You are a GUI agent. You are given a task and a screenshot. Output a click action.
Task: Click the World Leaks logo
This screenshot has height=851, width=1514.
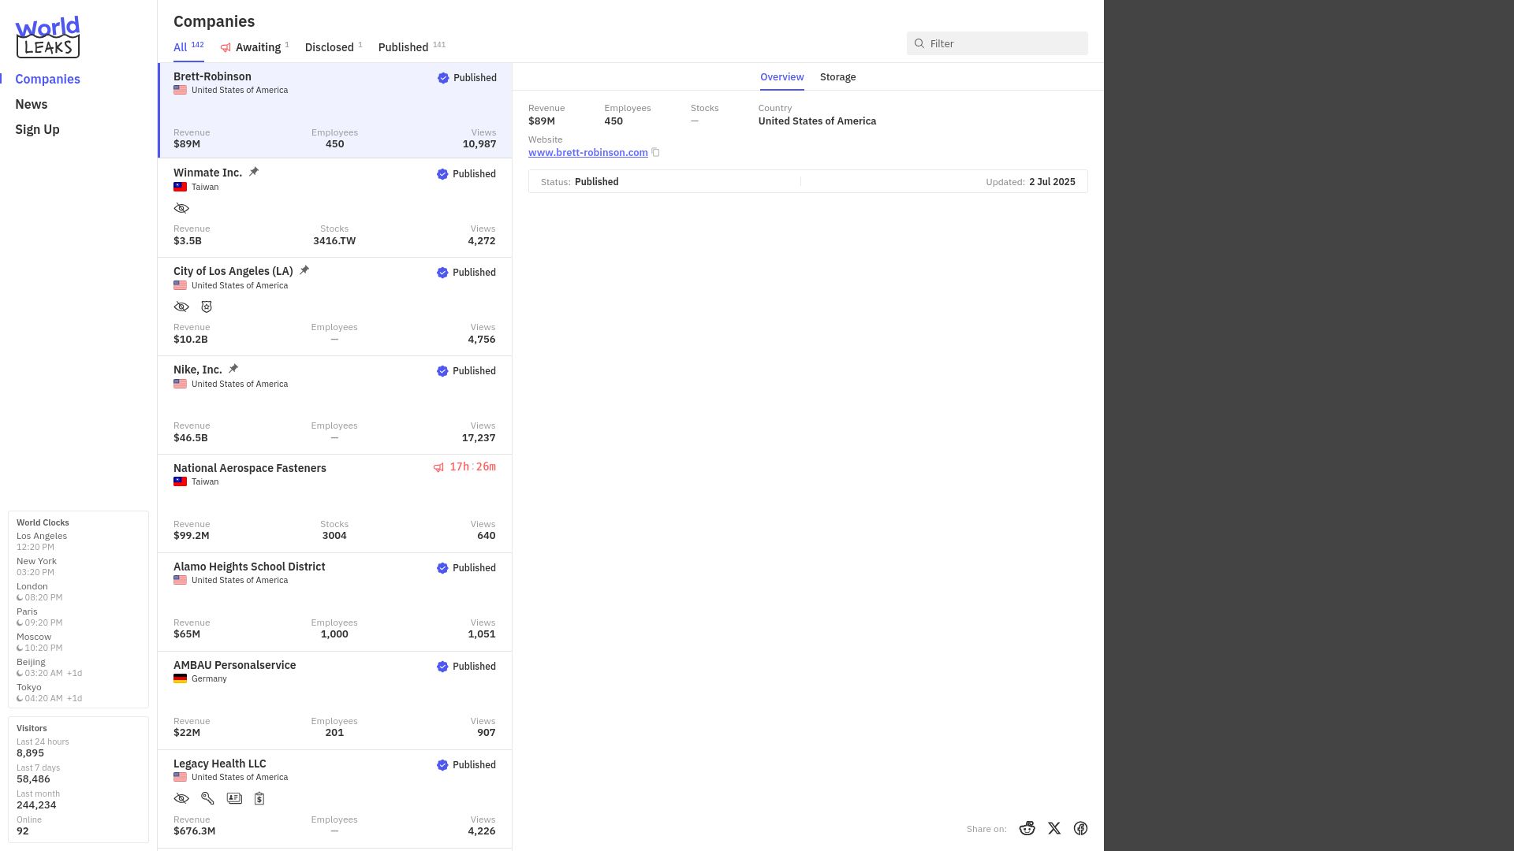tap(47, 37)
